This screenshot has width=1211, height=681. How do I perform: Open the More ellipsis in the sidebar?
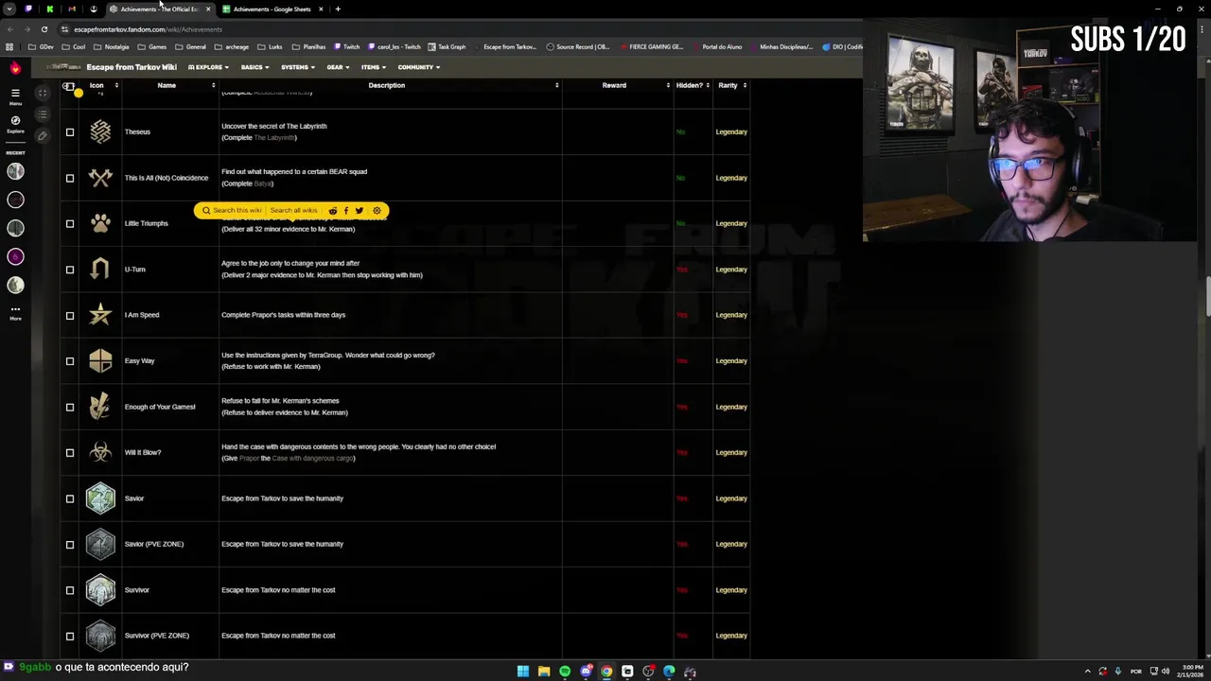pyautogui.click(x=15, y=311)
